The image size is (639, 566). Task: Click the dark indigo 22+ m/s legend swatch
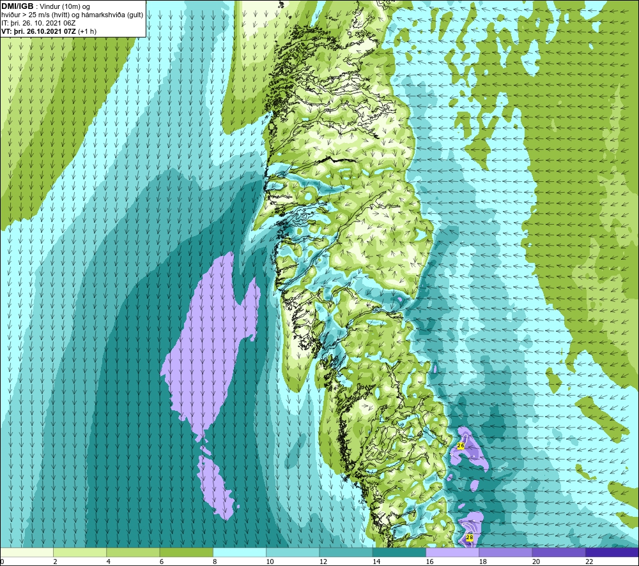click(612, 552)
